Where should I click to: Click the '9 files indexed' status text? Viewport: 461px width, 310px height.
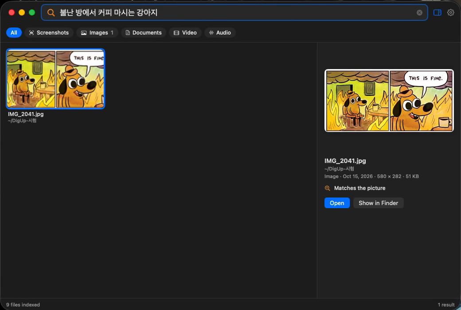23,305
